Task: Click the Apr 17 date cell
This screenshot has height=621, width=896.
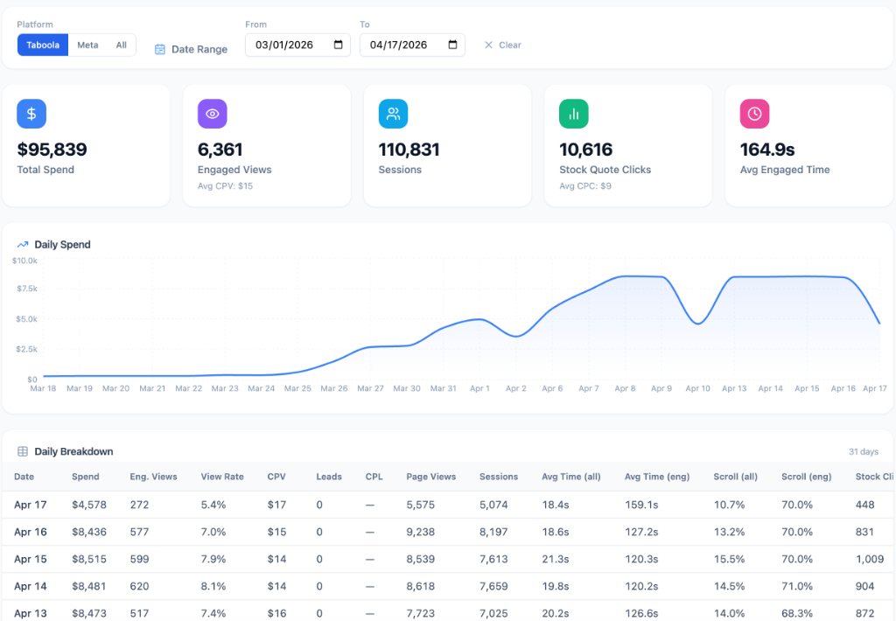Action: (x=31, y=505)
